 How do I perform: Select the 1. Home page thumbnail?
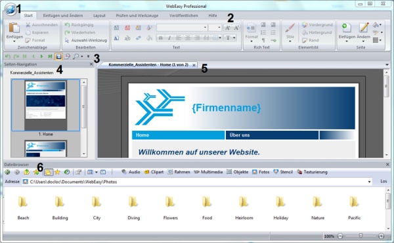point(45,105)
